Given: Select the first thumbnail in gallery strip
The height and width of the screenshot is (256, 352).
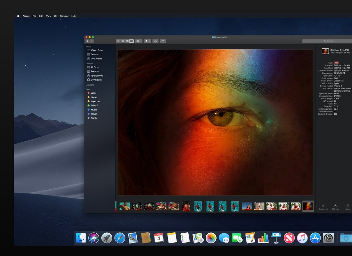Looking at the screenshot, I should (x=124, y=206).
